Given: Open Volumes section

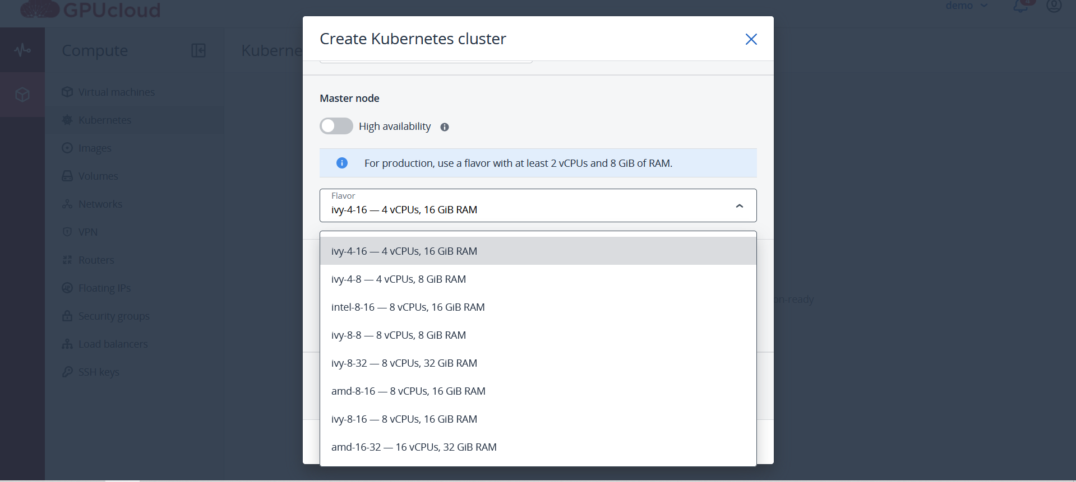Looking at the screenshot, I should 98,176.
